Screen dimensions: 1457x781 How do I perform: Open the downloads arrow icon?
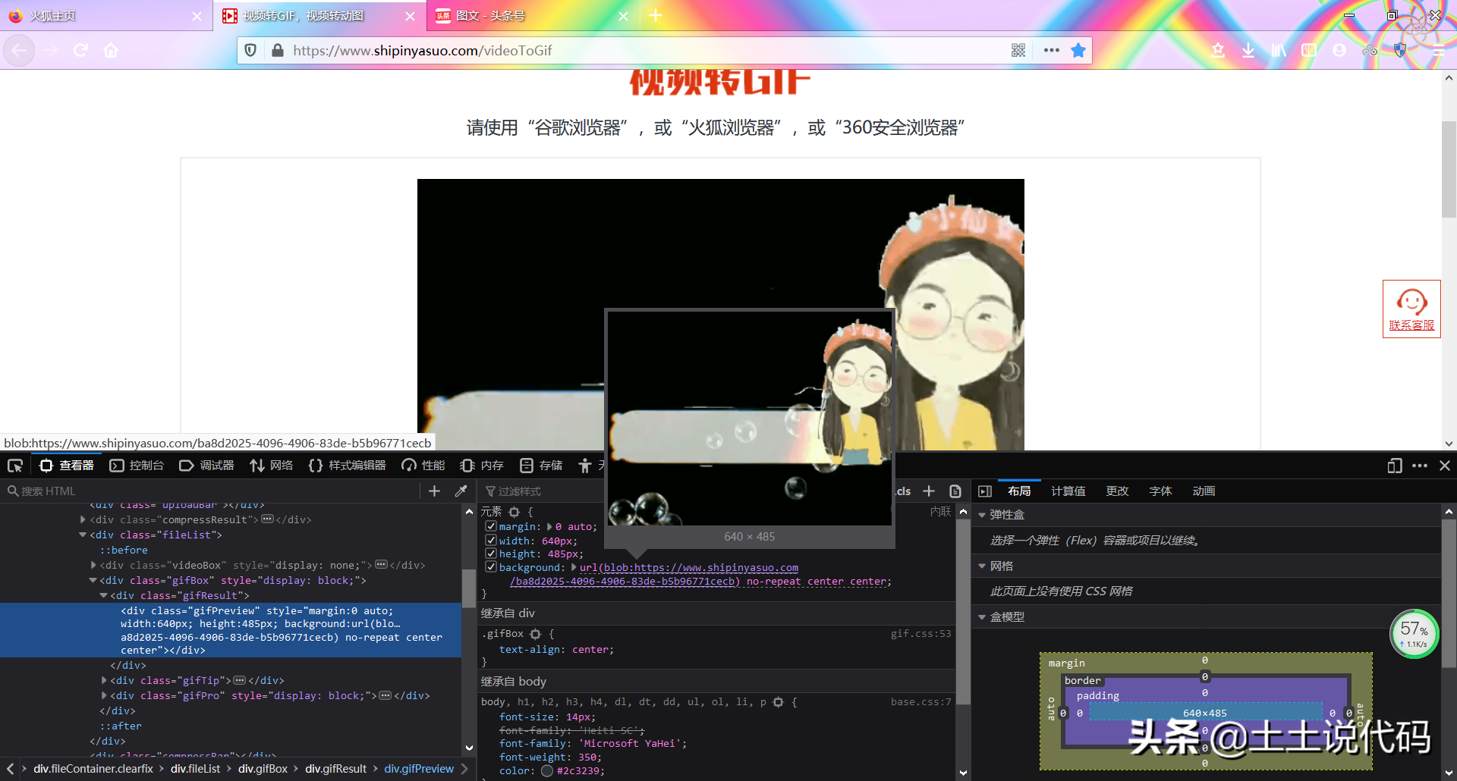point(1248,51)
